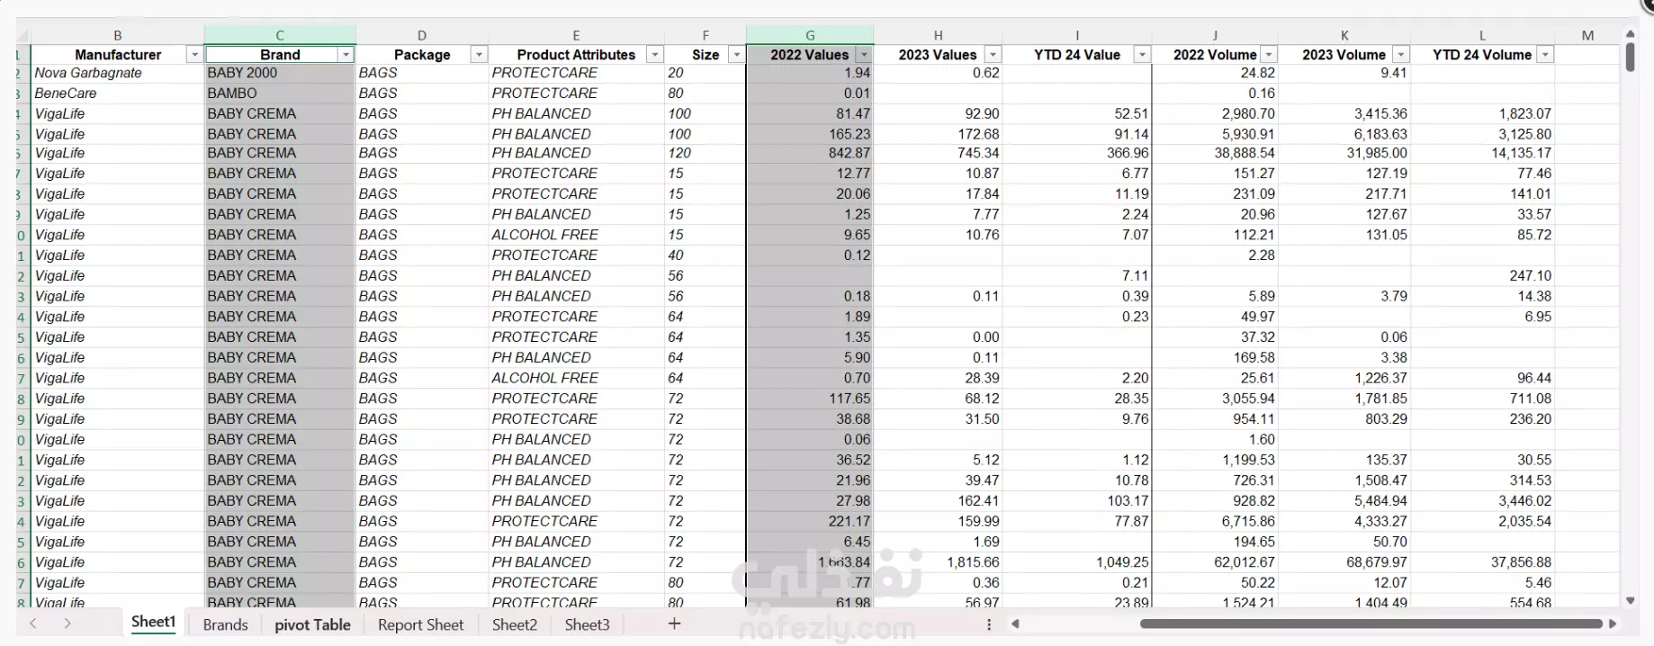Open the Report Sheet tab
Viewport: 1654px width, 646px height.
[x=420, y=624]
